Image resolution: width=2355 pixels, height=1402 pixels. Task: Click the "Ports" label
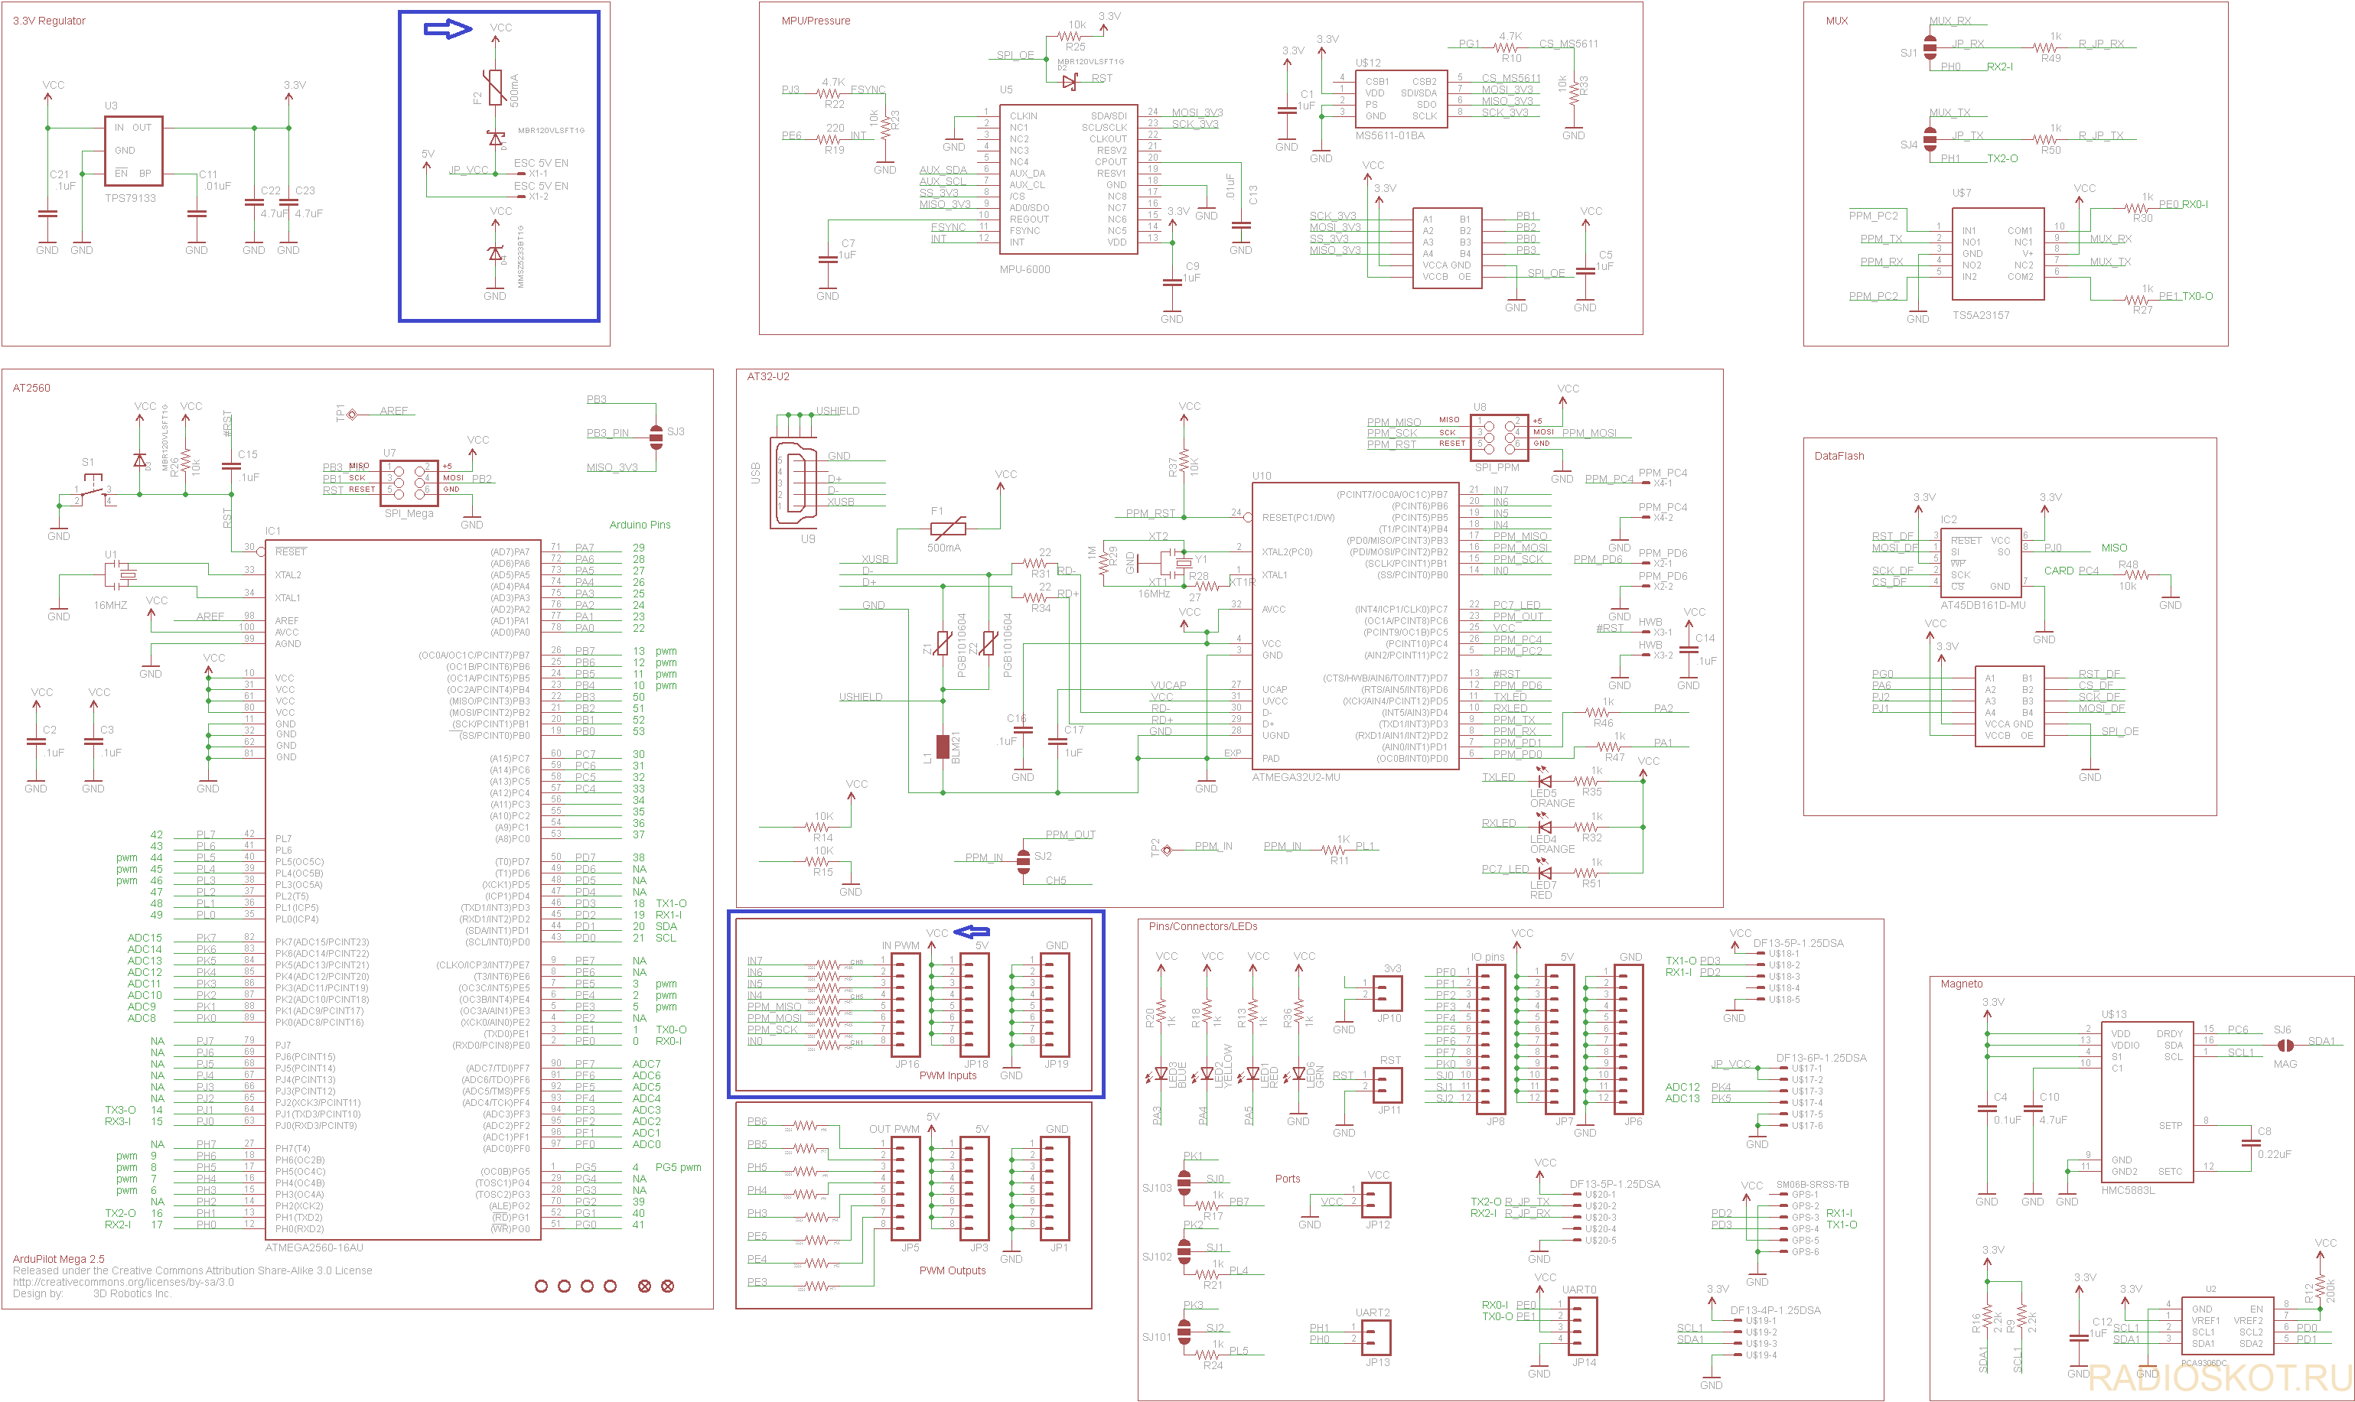click(x=1287, y=1179)
